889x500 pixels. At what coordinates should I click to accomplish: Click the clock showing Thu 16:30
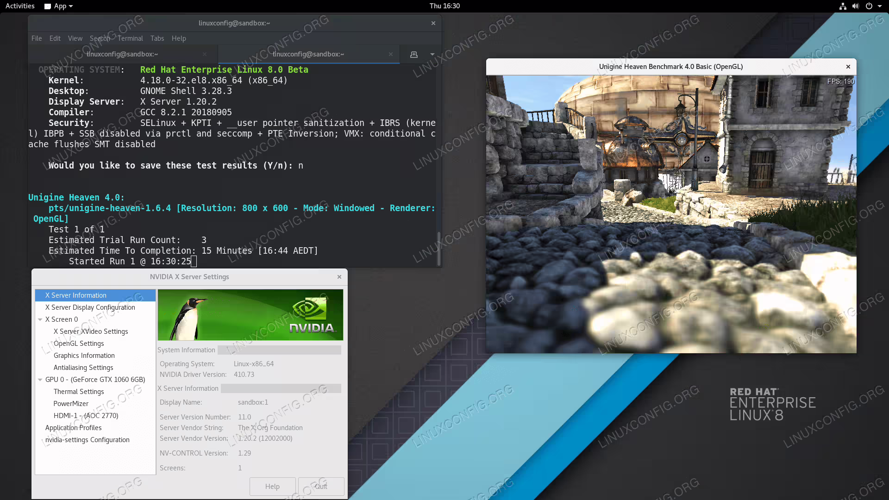click(x=444, y=6)
